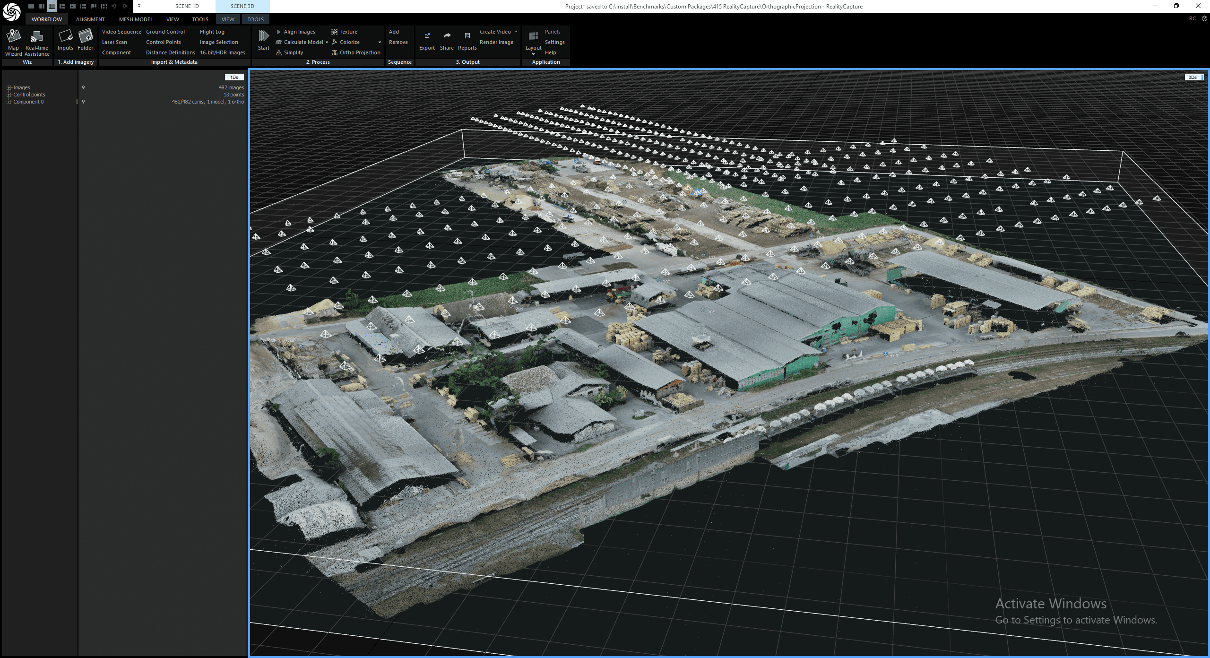
Task: Expand the Calculate Model dropdown
Action: coord(327,42)
